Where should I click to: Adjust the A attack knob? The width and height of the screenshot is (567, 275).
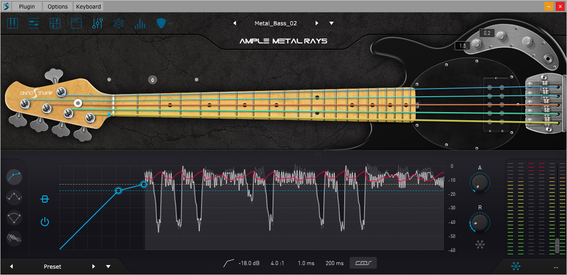point(480,182)
